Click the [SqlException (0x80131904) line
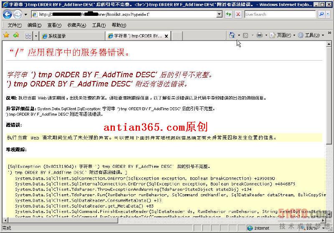This screenshot has height=233, width=334. [109, 166]
